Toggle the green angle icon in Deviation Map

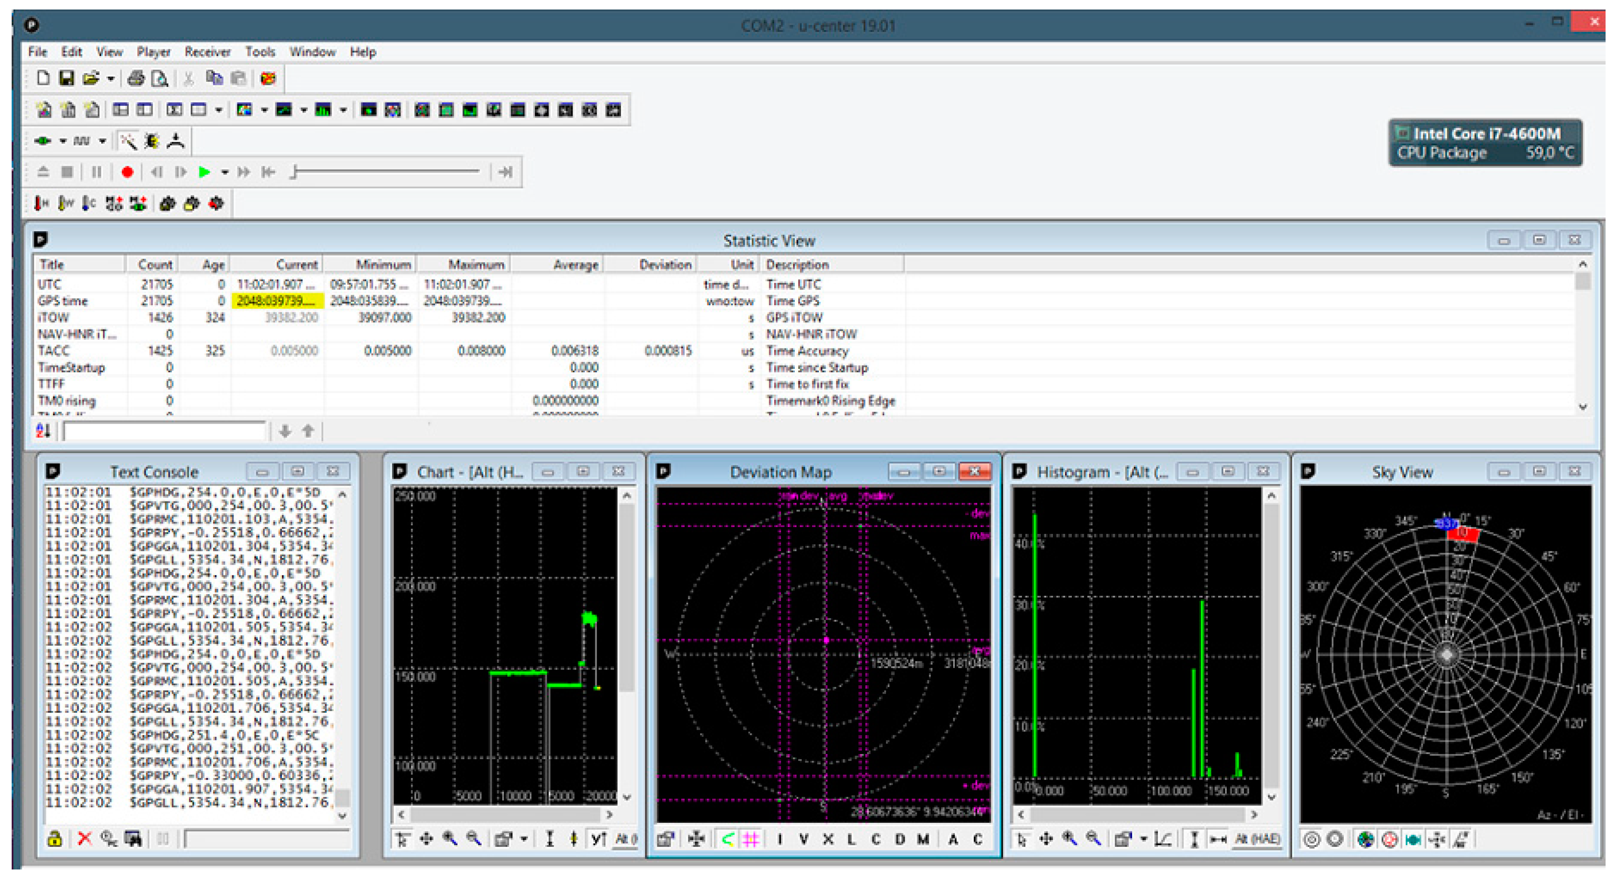(x=727, y=839)
